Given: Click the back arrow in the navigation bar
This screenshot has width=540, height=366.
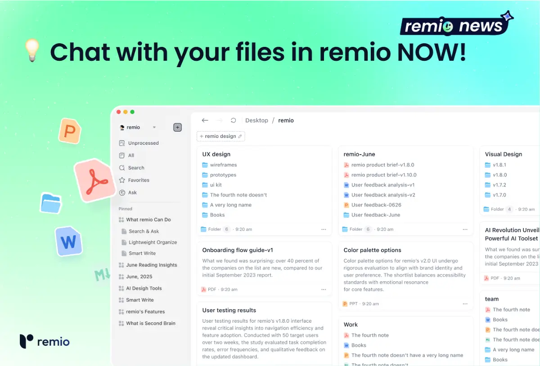Looking at the screenshot, I should [205, 120].
